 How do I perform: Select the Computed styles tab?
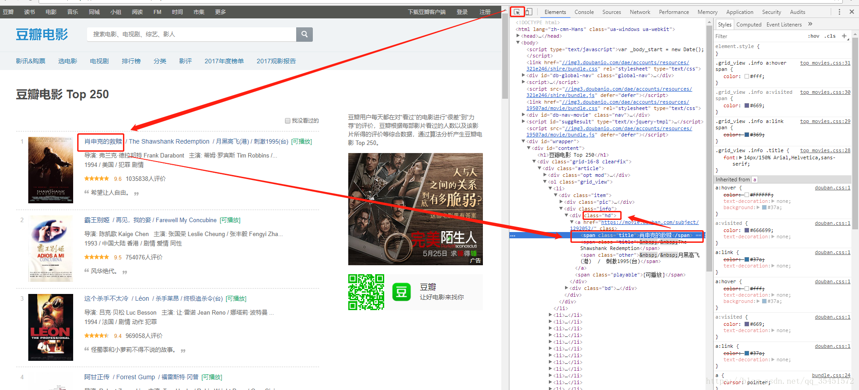tap(749, 25)
